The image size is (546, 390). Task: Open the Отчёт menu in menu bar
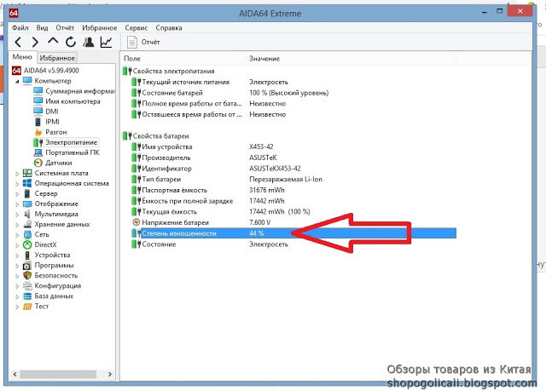point(65,27)
